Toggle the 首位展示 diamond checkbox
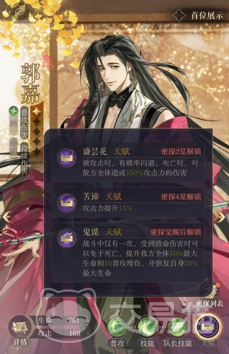Viewport: 229px width, 354px height. (179, 15)
